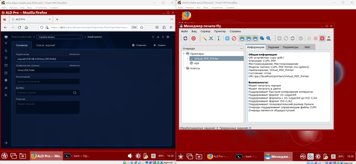
Task: Click Закрыть button in ALD Pro form
Action: point(160,45)
